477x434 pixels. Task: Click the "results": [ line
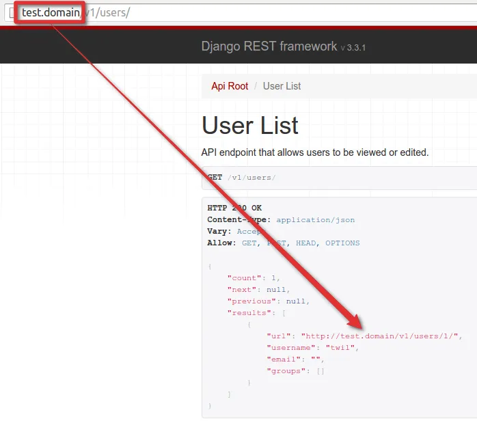coord(256,312)
